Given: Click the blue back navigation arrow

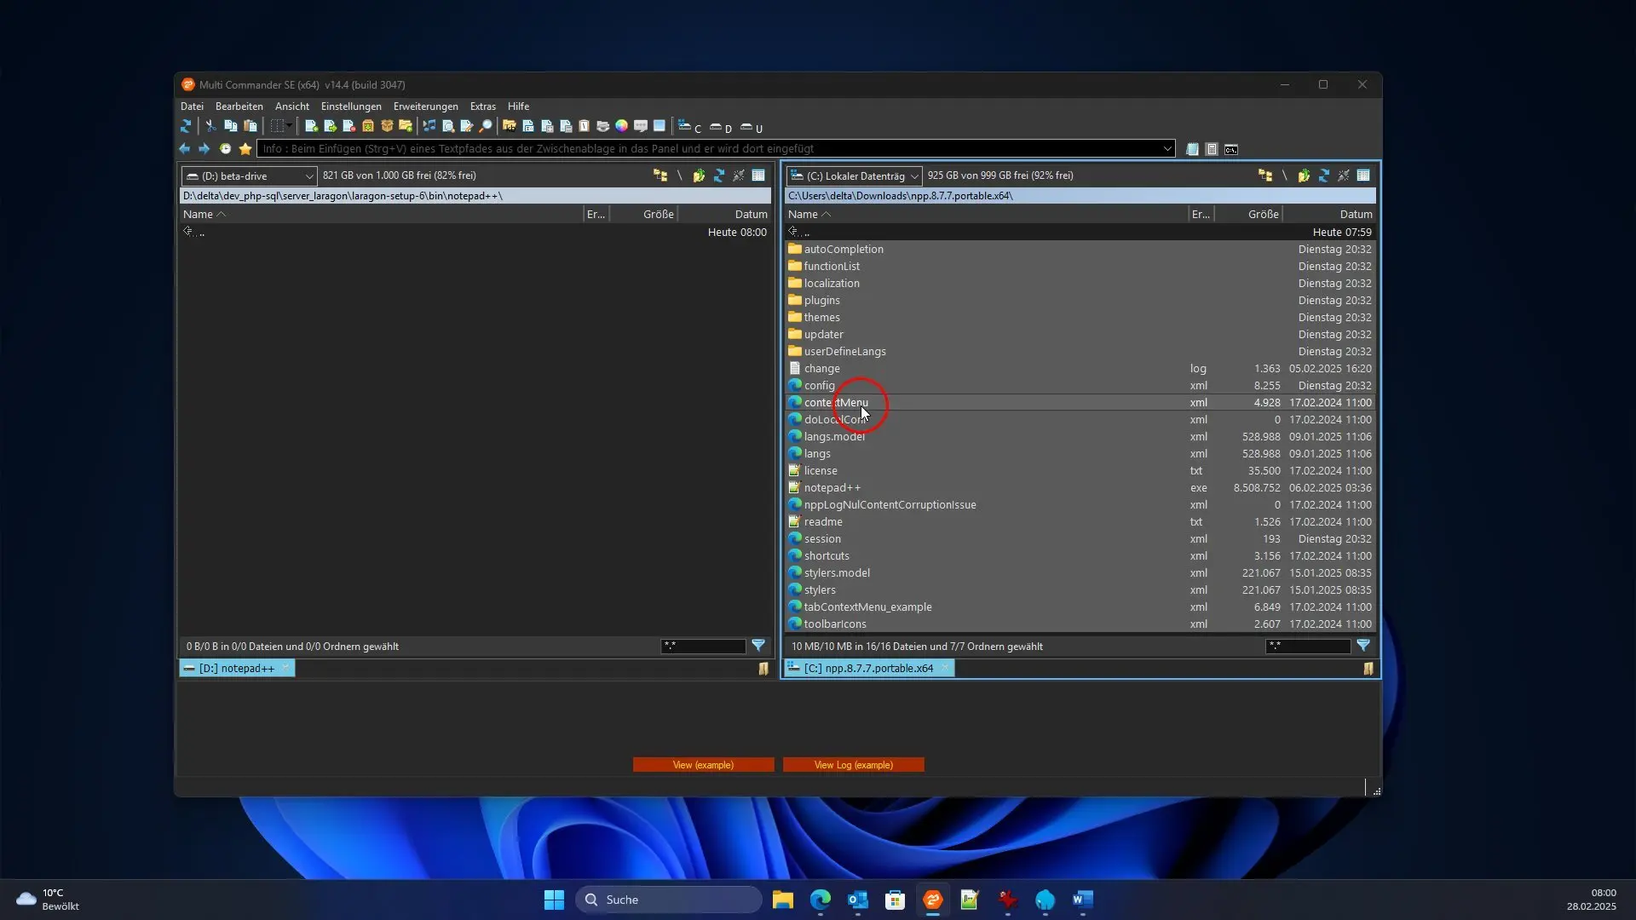Looking at the screenshot, I should click(184, 148).
